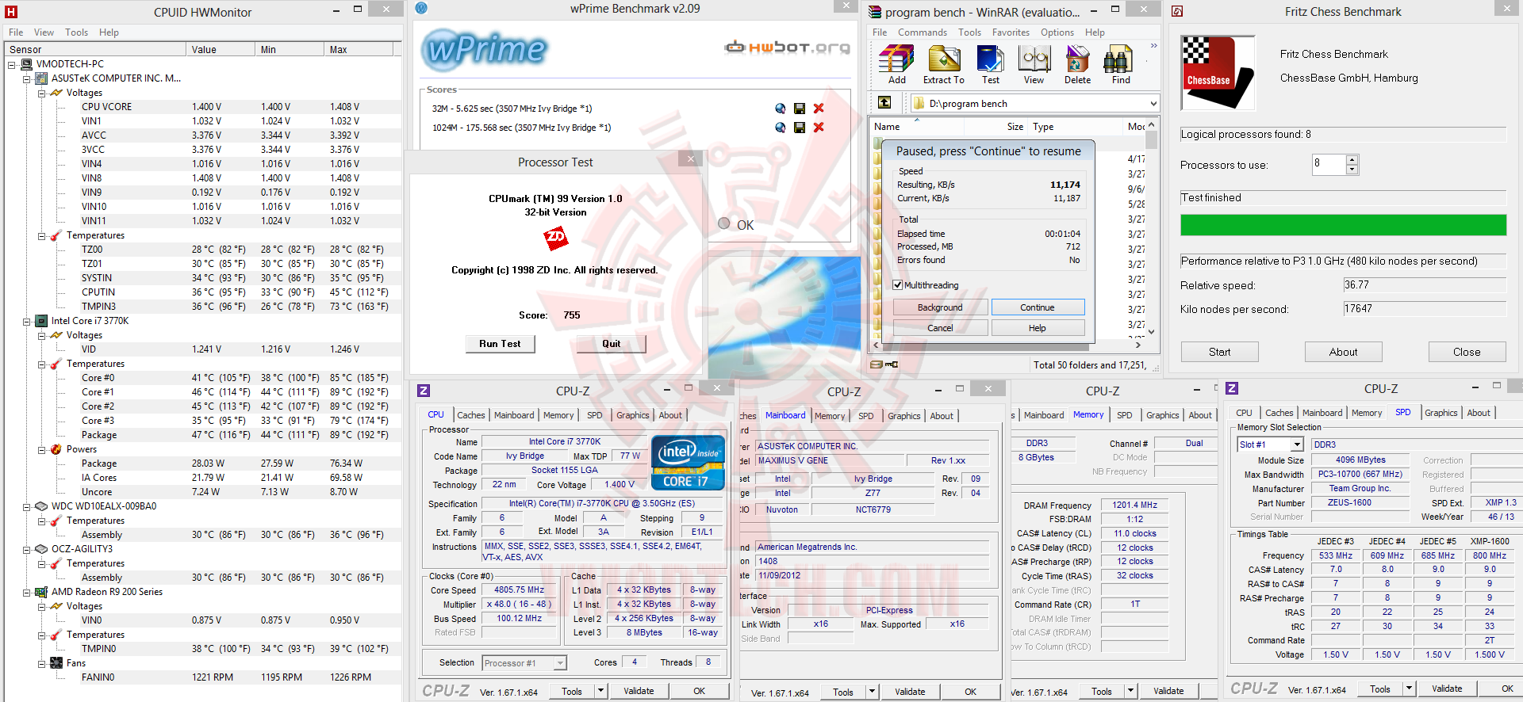Image resolution: width=1523 pixels, height=702 pixels.
Task: Click the Intel Core i7 3770K chip icon
Action: [x=42, y=321]
